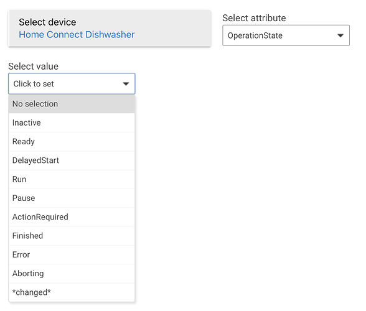Image resolution: width=366 pixels, height=311 pixels.
Task: Pick the DelayedStart option
Action: (72, 160)
